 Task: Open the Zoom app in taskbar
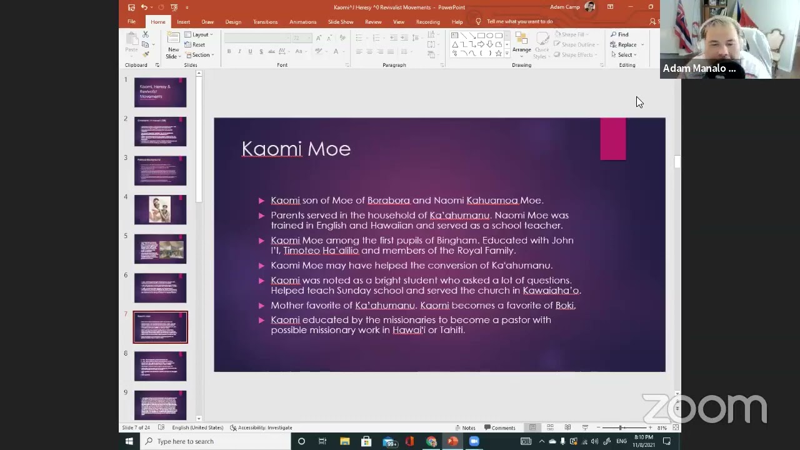[x=474, y=441]
